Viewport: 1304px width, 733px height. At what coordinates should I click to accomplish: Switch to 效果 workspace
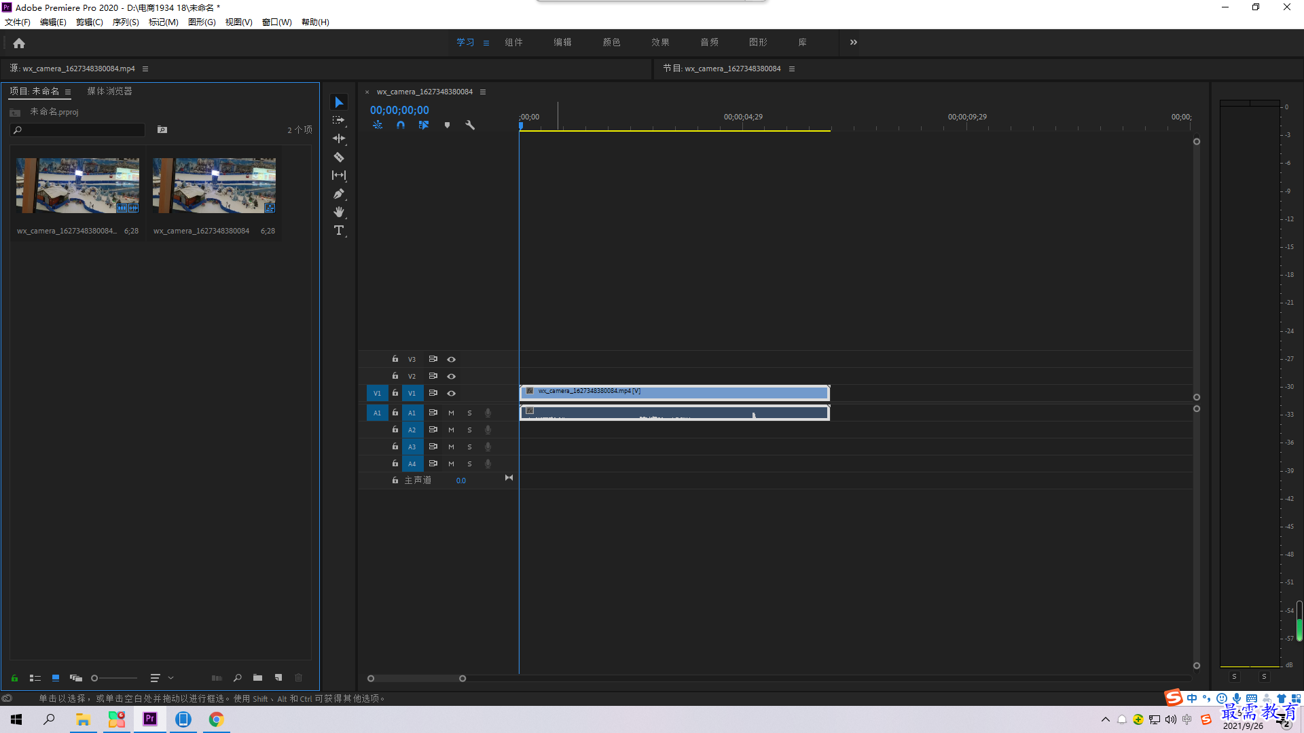tap(660, 42)
